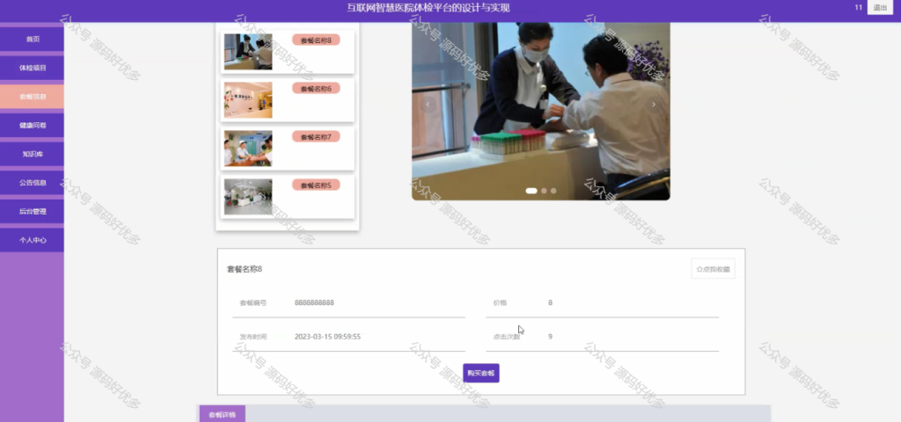901x422 pixels.
Task: Go to next carousel image arrow
Action: pos(654,105)
